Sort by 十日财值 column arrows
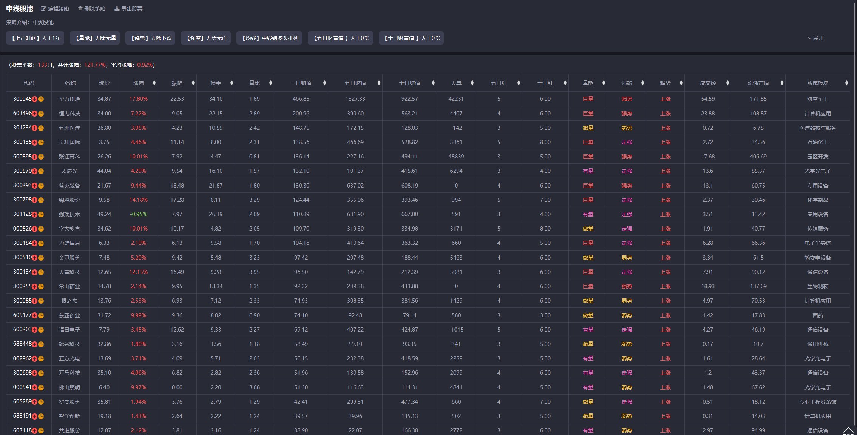 tap(433, 83)
